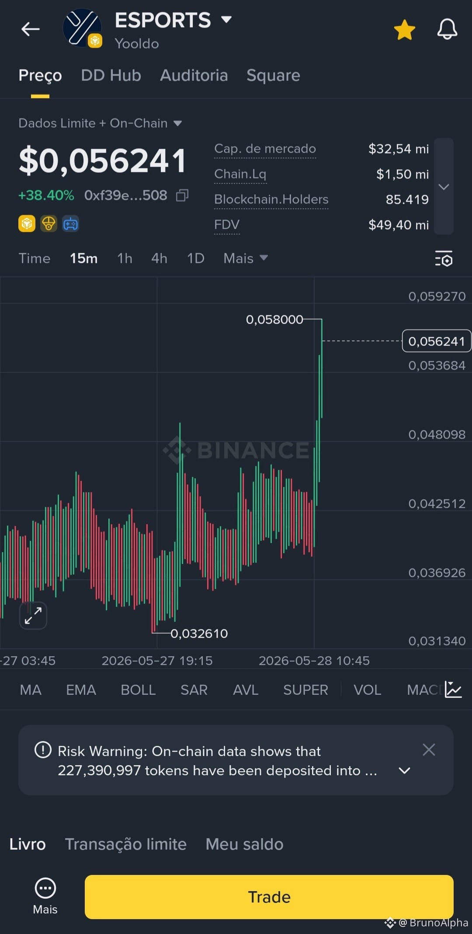Tap the blue gaming controller badge icon

[x=70, y=224]
